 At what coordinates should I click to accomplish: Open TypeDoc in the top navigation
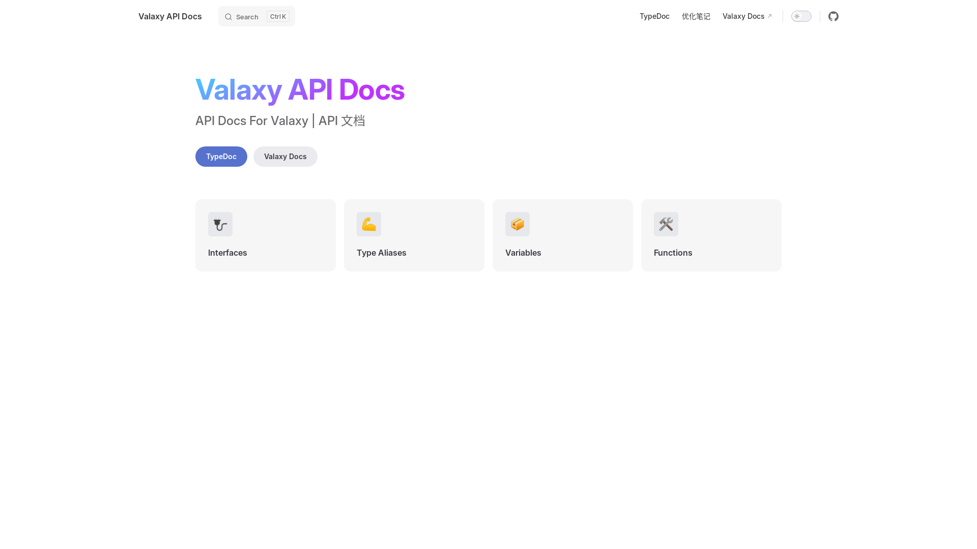click(654, 16)
